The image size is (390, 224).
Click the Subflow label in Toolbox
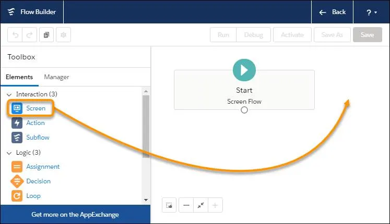[x=38, y=138]
